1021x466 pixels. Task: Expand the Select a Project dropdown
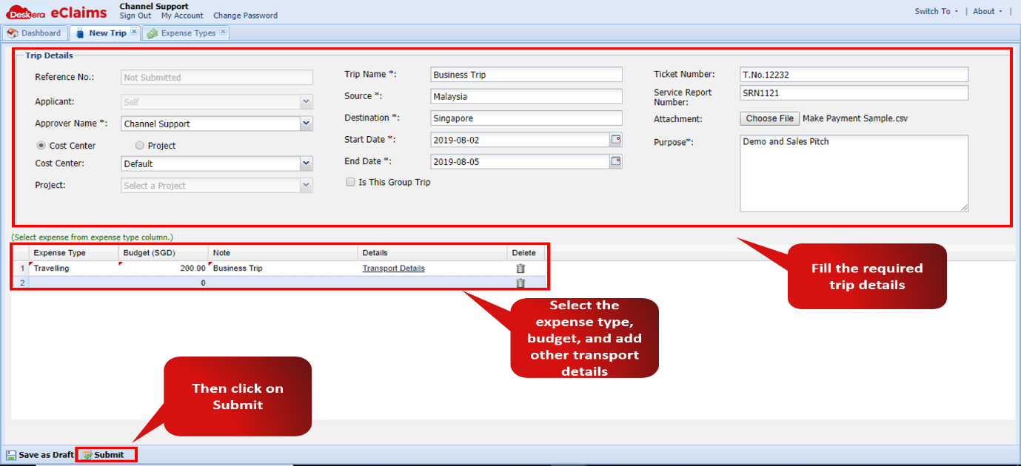307,186
